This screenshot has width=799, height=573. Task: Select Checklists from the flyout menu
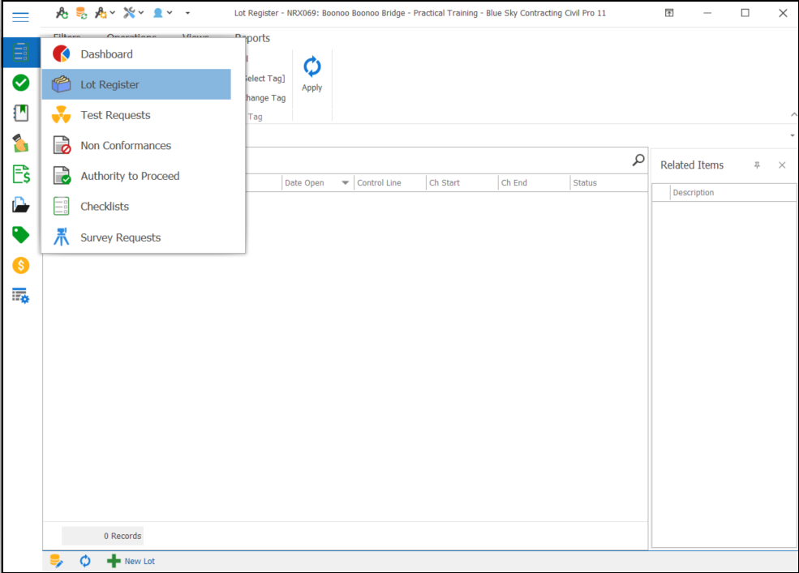click(136, 207)
